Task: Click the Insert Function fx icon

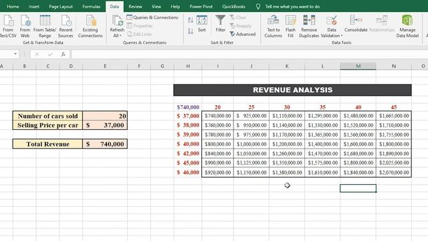Action: tap(63, 54)
